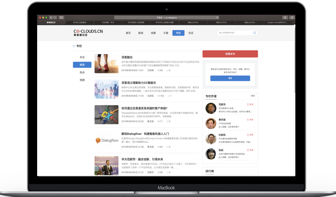Screen dimensions: 336x197
Task: Click the search magnifier icon in site header
Action: click(255, 33)
